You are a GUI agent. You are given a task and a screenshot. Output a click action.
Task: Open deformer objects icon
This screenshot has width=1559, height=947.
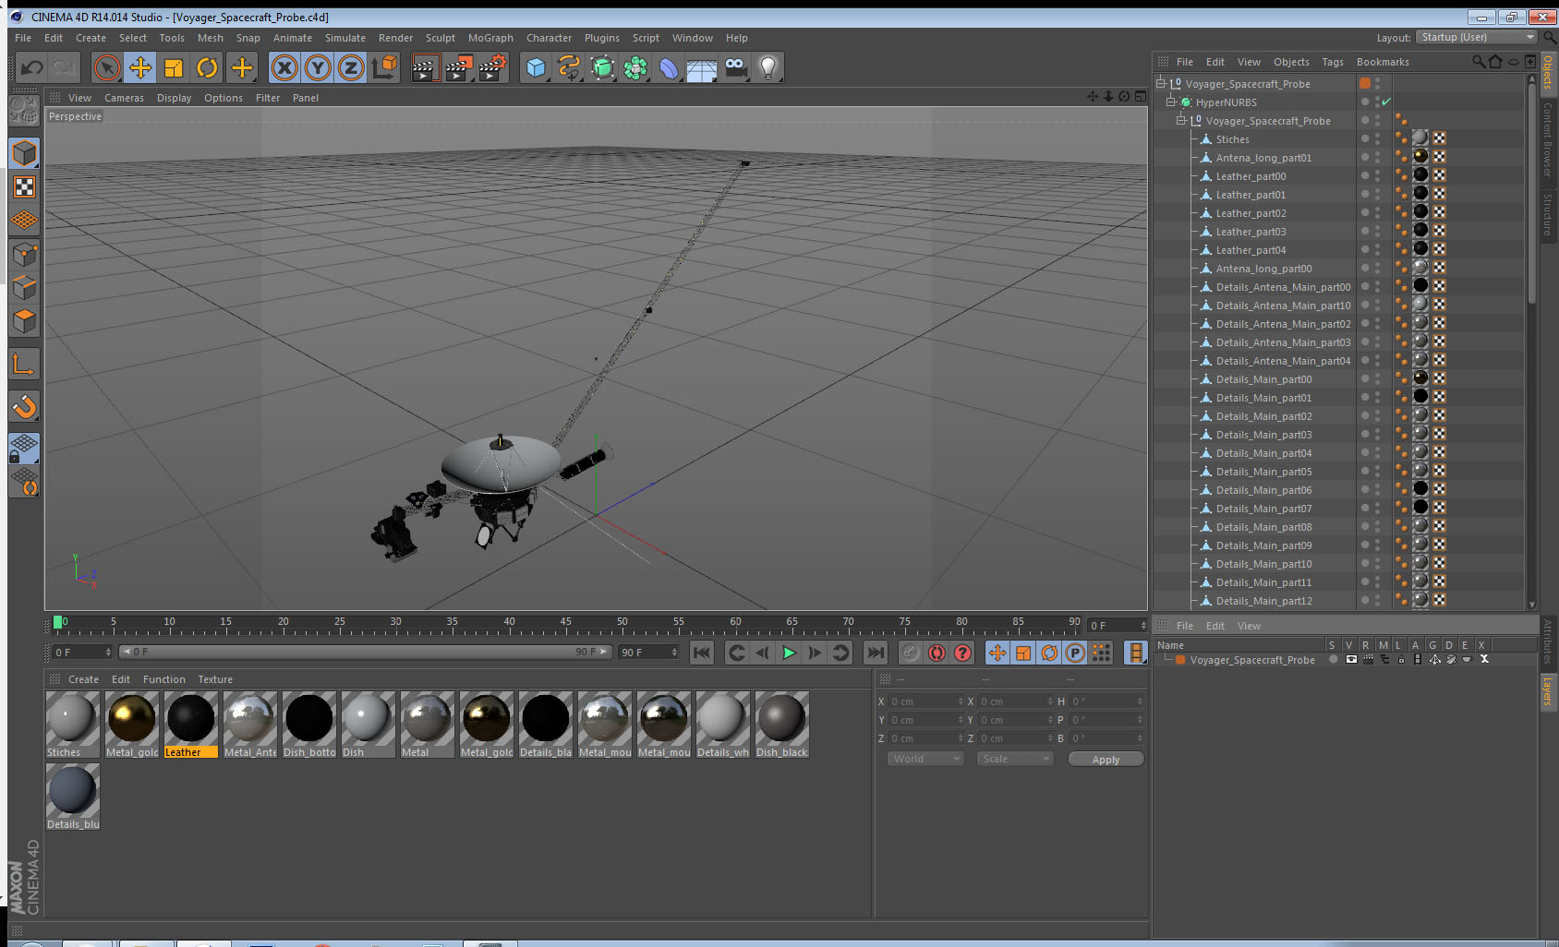[669, 67]
